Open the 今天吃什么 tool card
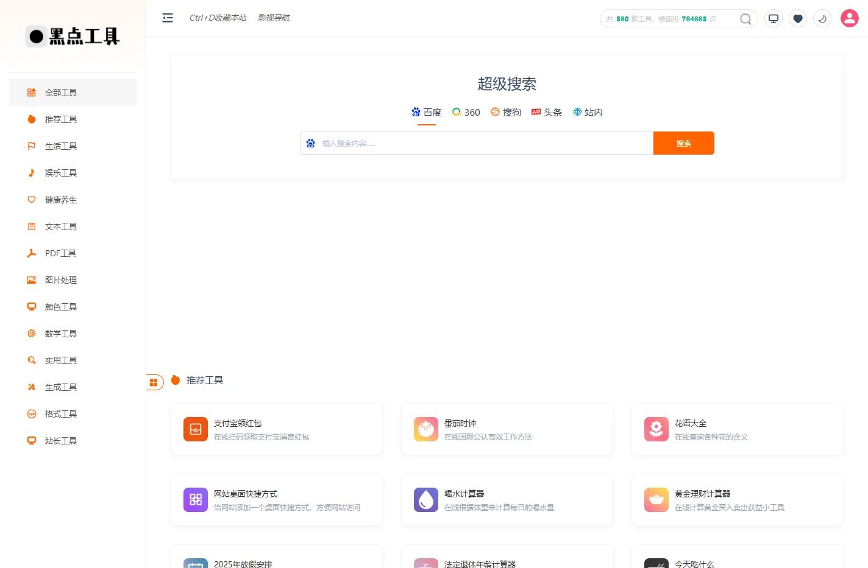 click(738, 557)
